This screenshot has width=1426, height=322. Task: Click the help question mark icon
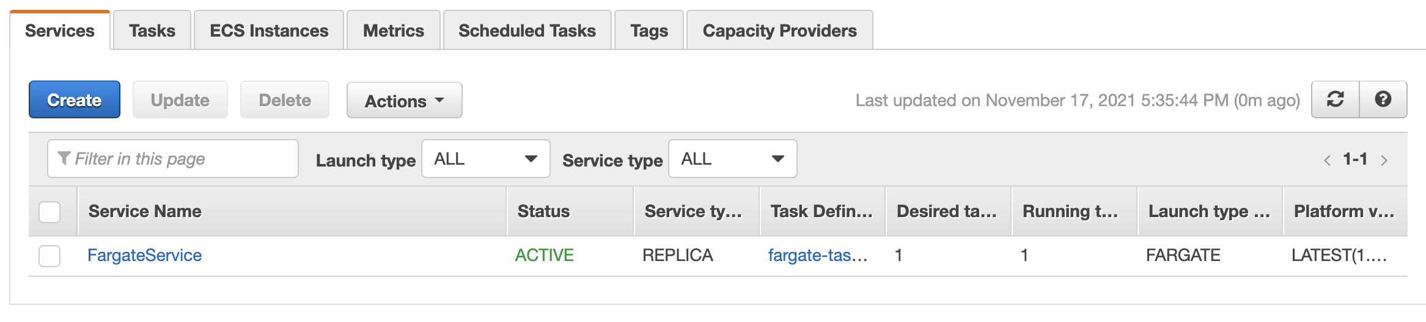[1383, 99]
